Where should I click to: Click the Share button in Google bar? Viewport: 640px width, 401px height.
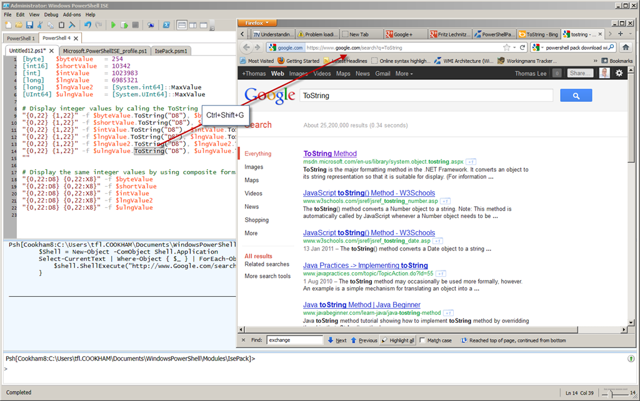579,73
